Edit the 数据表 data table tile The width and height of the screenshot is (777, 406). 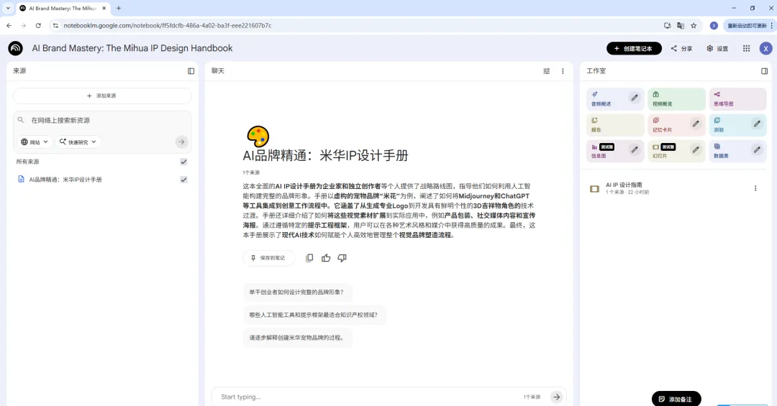click(757, 149)
